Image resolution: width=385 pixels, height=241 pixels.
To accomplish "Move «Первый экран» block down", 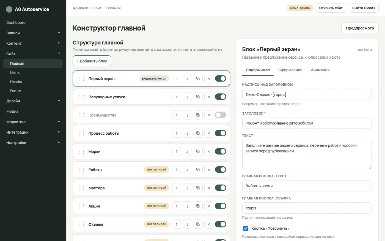I will point(187,79).
